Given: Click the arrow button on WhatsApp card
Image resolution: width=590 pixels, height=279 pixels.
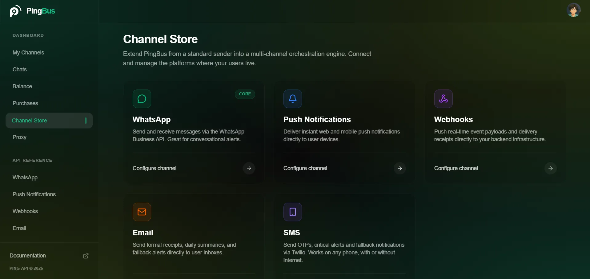Looking at the screenshot, I should 249,168.
